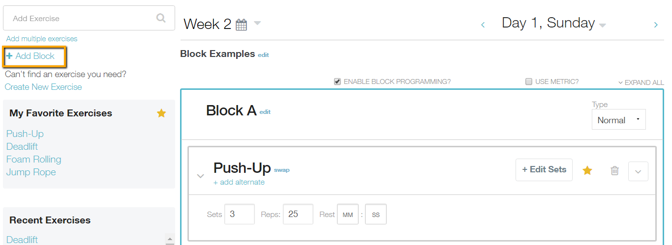Disable block programming checkbox
The image size is (672, 245).
tap(337, 82)
